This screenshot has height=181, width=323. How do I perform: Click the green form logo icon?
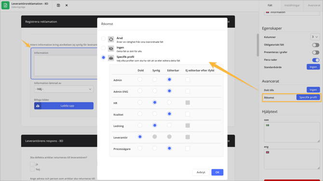5,5
